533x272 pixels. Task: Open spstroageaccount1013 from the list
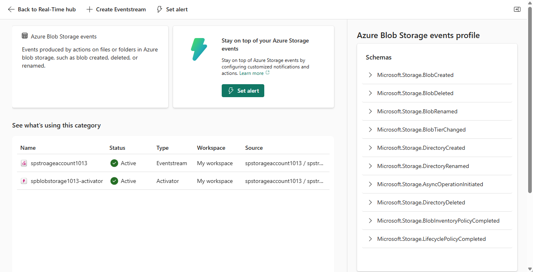59,163
